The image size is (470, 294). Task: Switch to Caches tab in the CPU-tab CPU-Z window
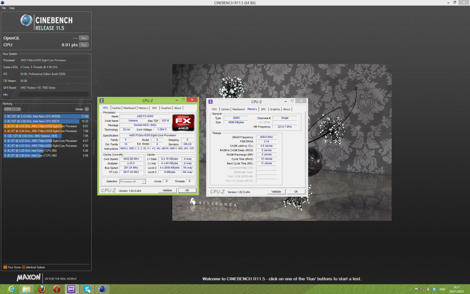coord(116,108)
